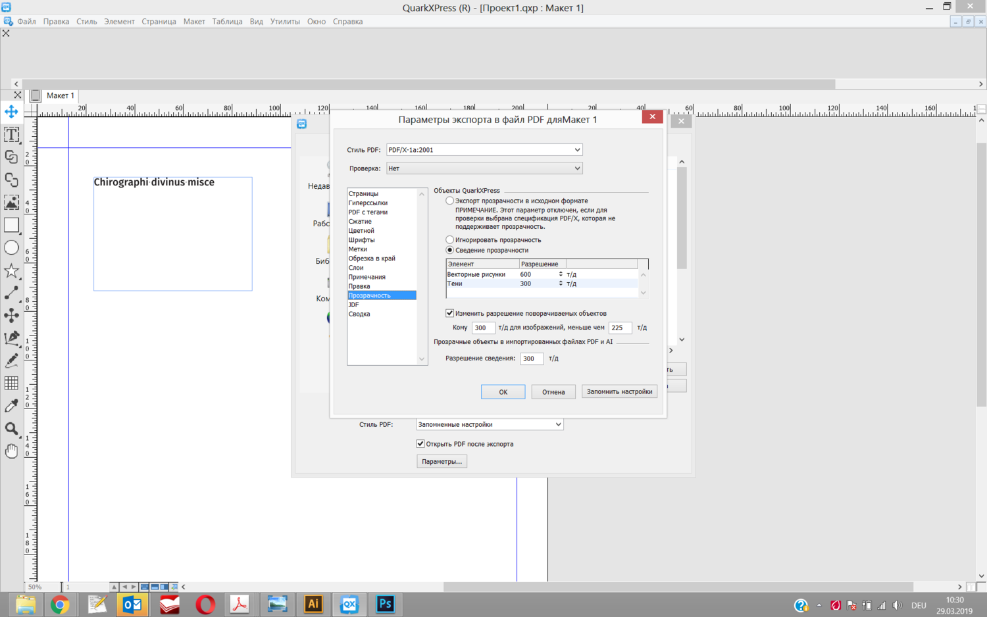This screenshot has width=987, height=617.
Task: Choose the Oval Box tool
Action: tap(11, 248)
